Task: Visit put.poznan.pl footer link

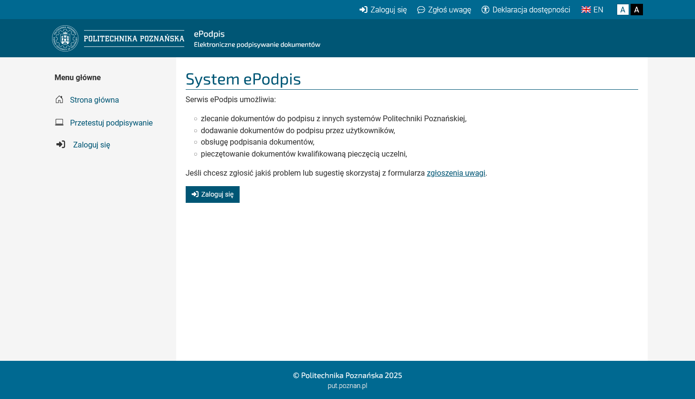Action: (x=347, y=386)
